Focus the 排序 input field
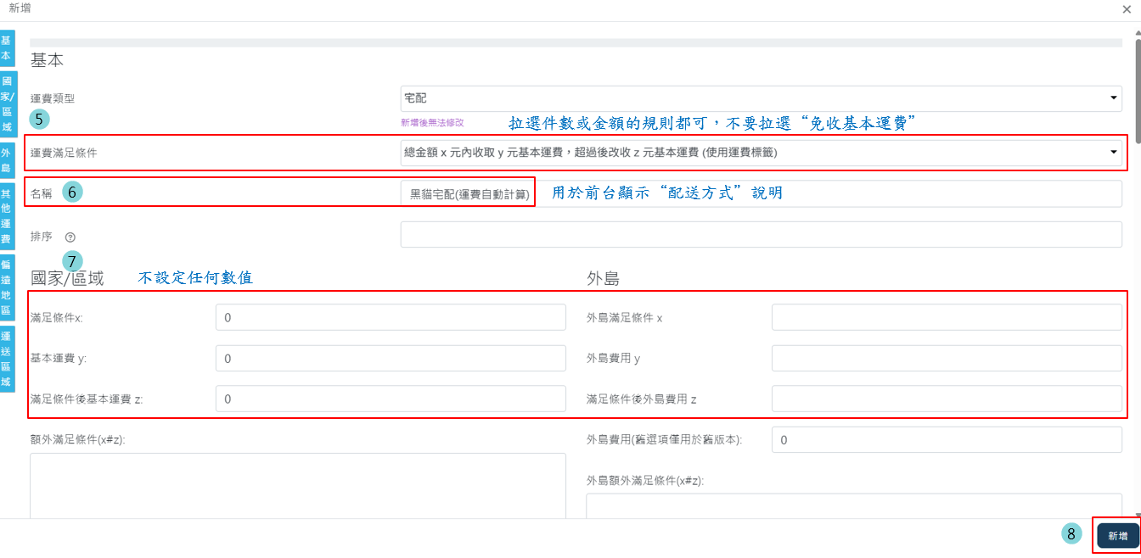This screenshot has height=558, width=1141. coord(761,235)
